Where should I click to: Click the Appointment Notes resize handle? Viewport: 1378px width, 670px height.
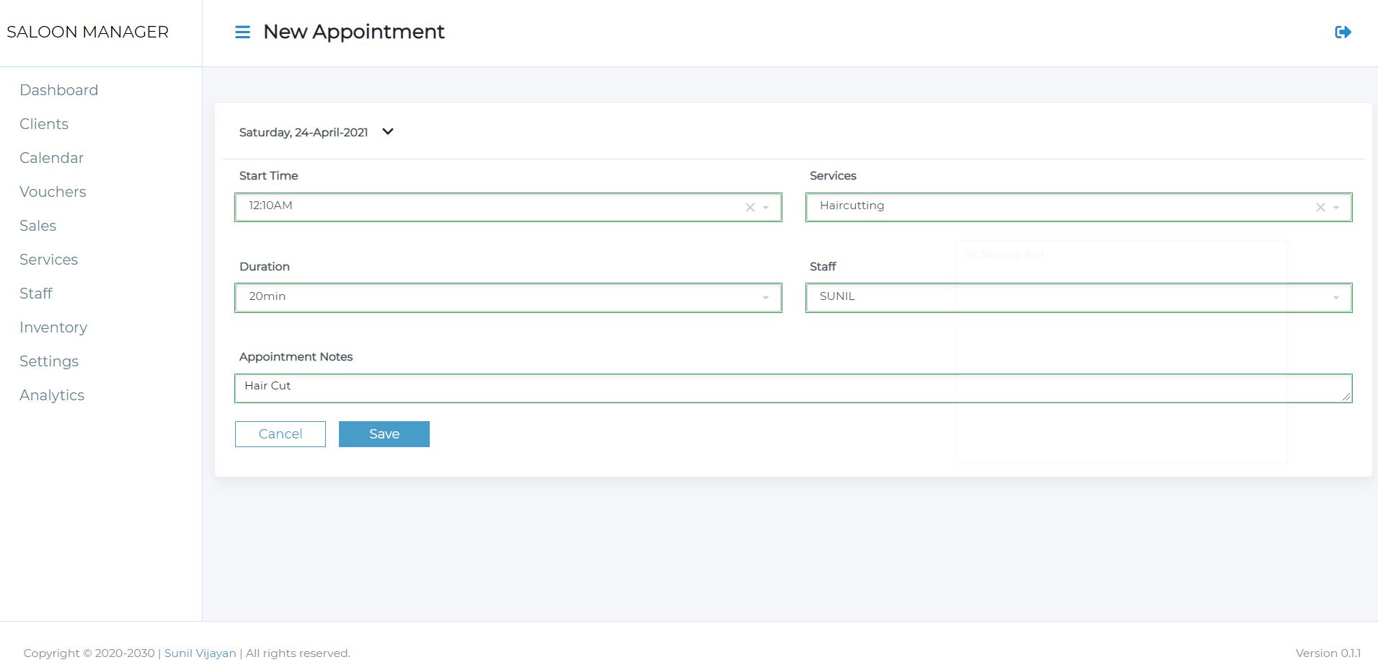pyautogui.click(x=1346, y=397)
